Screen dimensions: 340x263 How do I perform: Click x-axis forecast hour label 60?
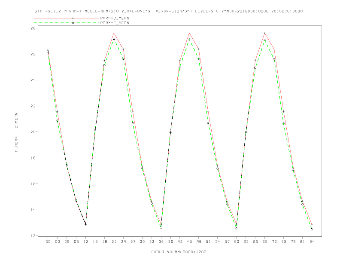click(x=237, y=242)
